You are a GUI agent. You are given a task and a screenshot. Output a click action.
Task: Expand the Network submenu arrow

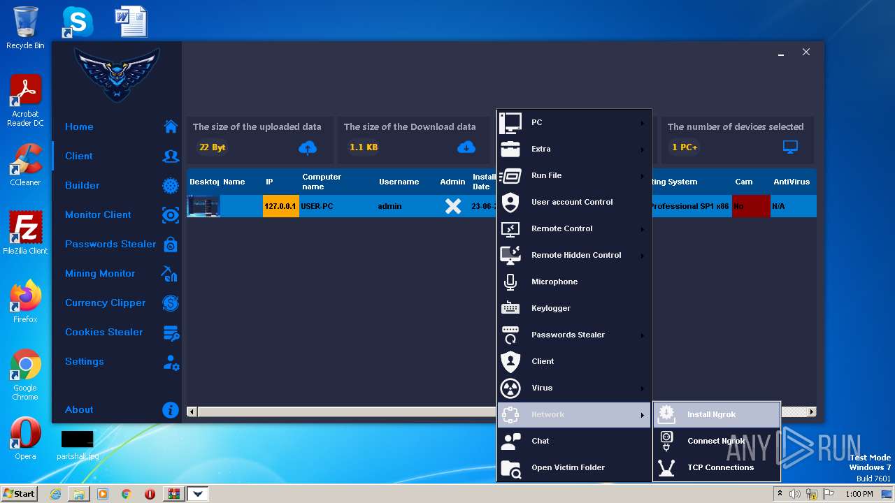(x=642, y=415)
